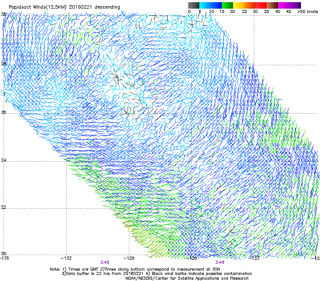Click the green 15-20 knots legend swatch

pyautogui.click(x=227, y=5)
